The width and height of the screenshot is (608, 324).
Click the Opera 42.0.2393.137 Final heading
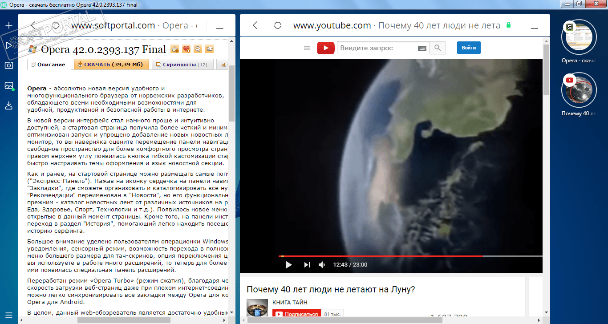(103, 49)
